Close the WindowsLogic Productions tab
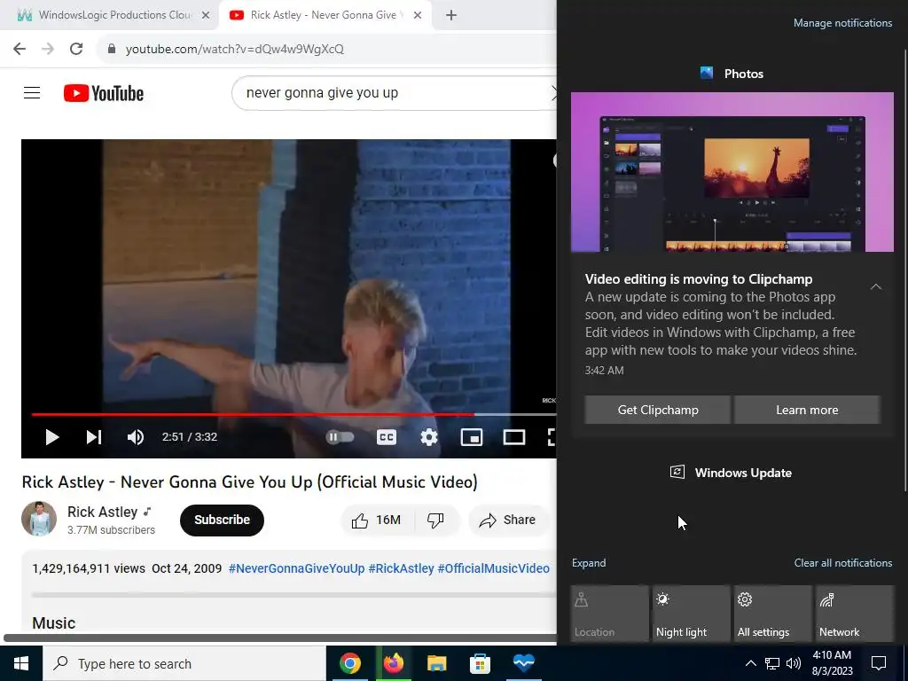Viewport: 908px width, 681px height. [206, 16]
